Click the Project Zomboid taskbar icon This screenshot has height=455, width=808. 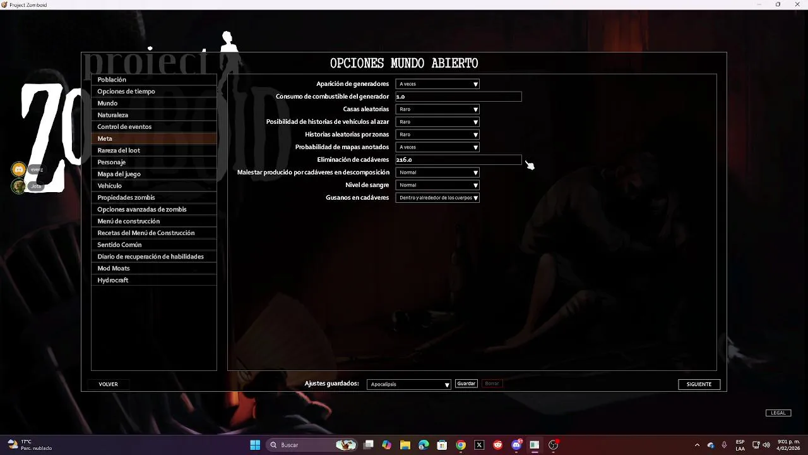[x=535, y=445]
